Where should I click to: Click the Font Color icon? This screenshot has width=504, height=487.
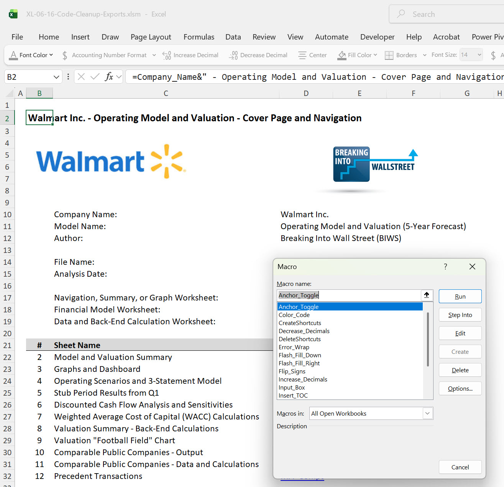(x=13, y=55)
